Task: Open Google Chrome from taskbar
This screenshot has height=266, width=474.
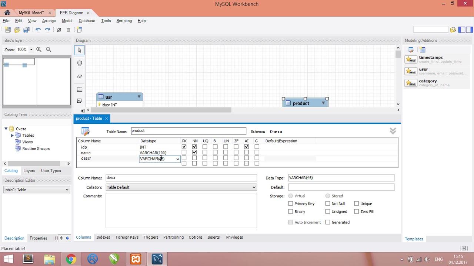Action: click(x=71, y=259)
